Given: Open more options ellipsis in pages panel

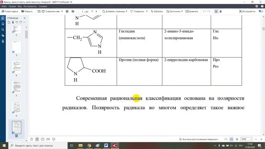Looking at the screenshot, I should pyautogui.click(x=25, y=22).
